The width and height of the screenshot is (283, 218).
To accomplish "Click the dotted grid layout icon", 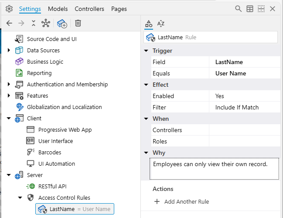I will 261,9.
